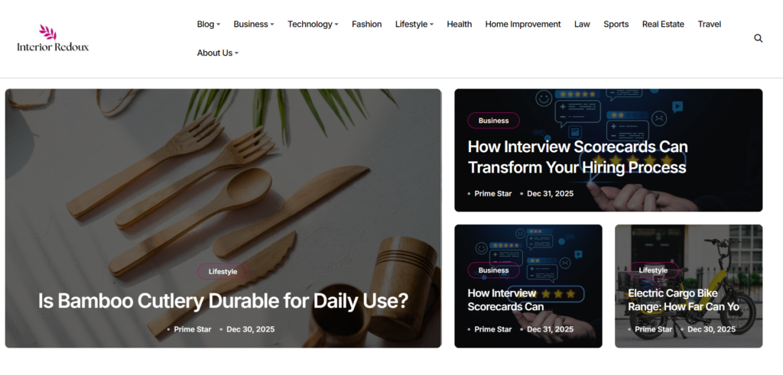Go to the Travel section
Image resolution: width=783 pixels, height=375 pixels.
point(709,24)
